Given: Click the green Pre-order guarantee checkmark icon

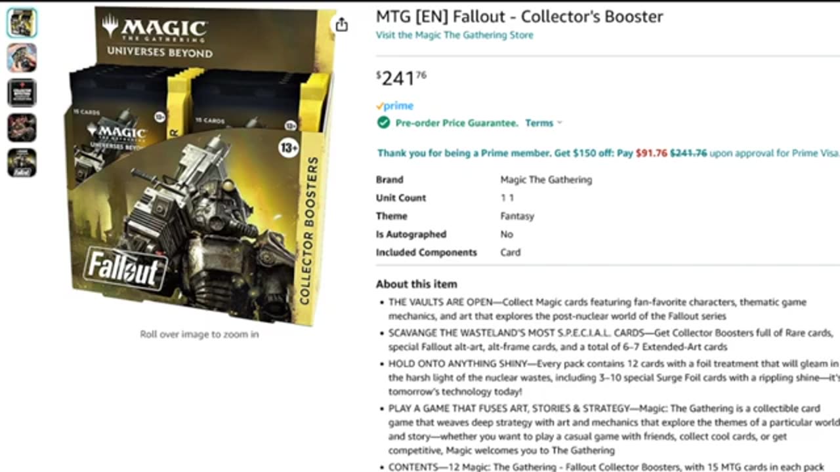Looking at the screenshot, I should (x=383, y=123).
